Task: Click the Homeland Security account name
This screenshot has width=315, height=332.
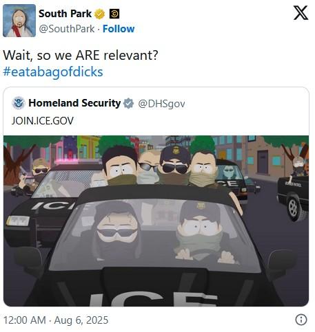Action: [74, 103]
